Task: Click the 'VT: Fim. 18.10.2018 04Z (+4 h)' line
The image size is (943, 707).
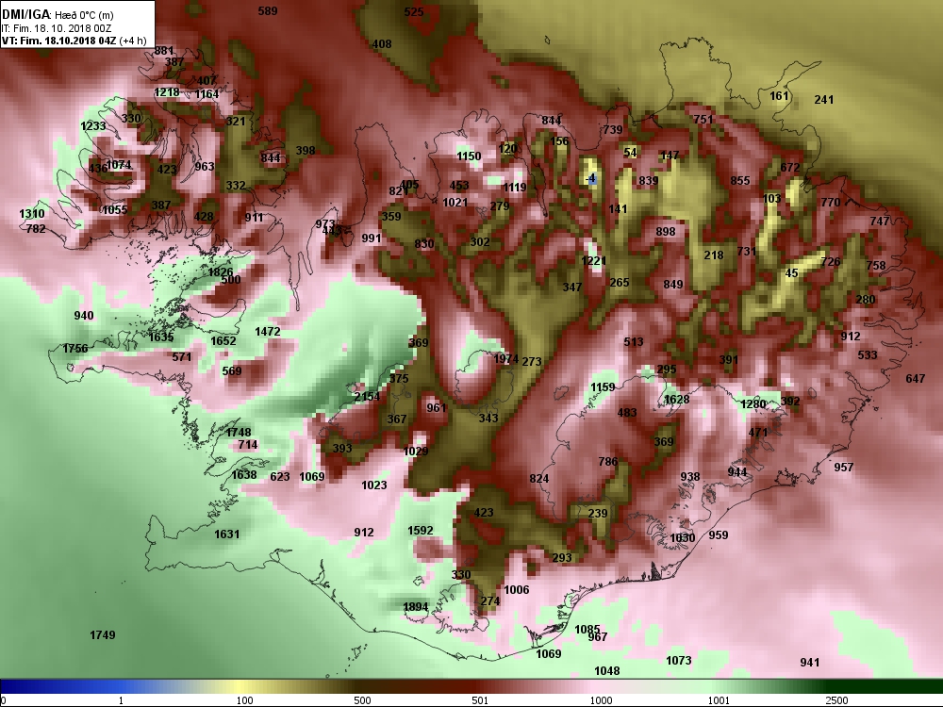Action: (x=74, y=41)
